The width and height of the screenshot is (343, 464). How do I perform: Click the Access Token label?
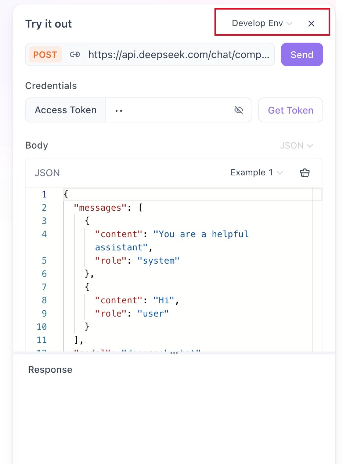(66, 110)
